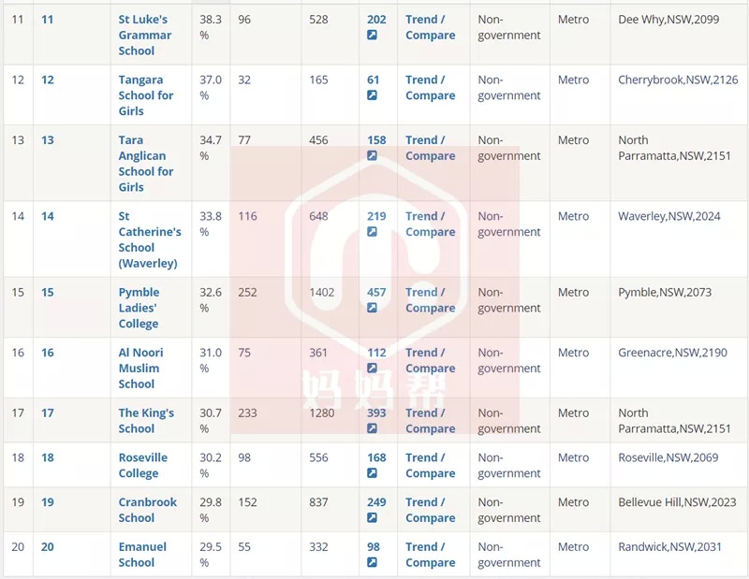Select Pymble Ladies' College link
This screenshot has height=579, width=749.
point(139,308)
